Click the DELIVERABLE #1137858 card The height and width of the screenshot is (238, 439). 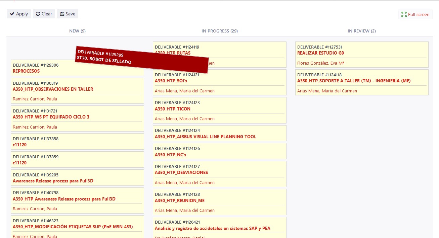point(77,141)
